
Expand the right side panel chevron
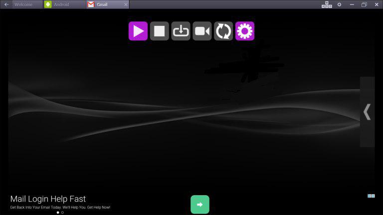pyautogui.click(x=367, y=112)
